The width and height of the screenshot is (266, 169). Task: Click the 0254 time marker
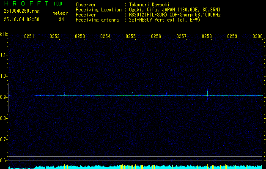click(x=105, y=36)
